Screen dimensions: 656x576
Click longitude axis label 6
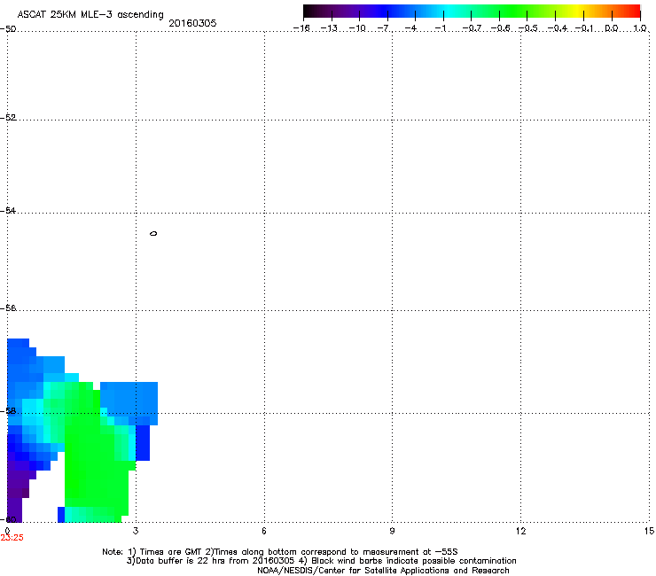click(x=264, y=531)
